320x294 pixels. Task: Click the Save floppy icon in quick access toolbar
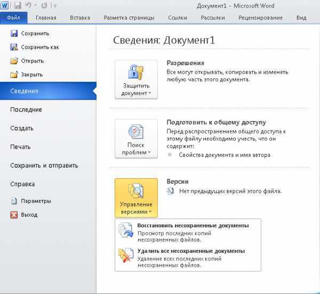(x=18, y=5)
